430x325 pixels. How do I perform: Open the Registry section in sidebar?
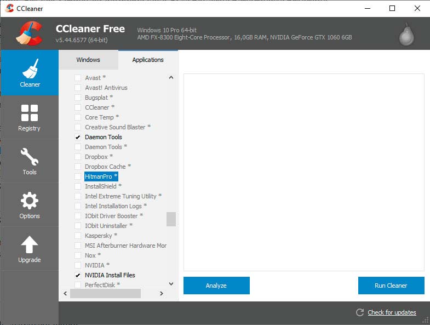click(x=30, y=117)
